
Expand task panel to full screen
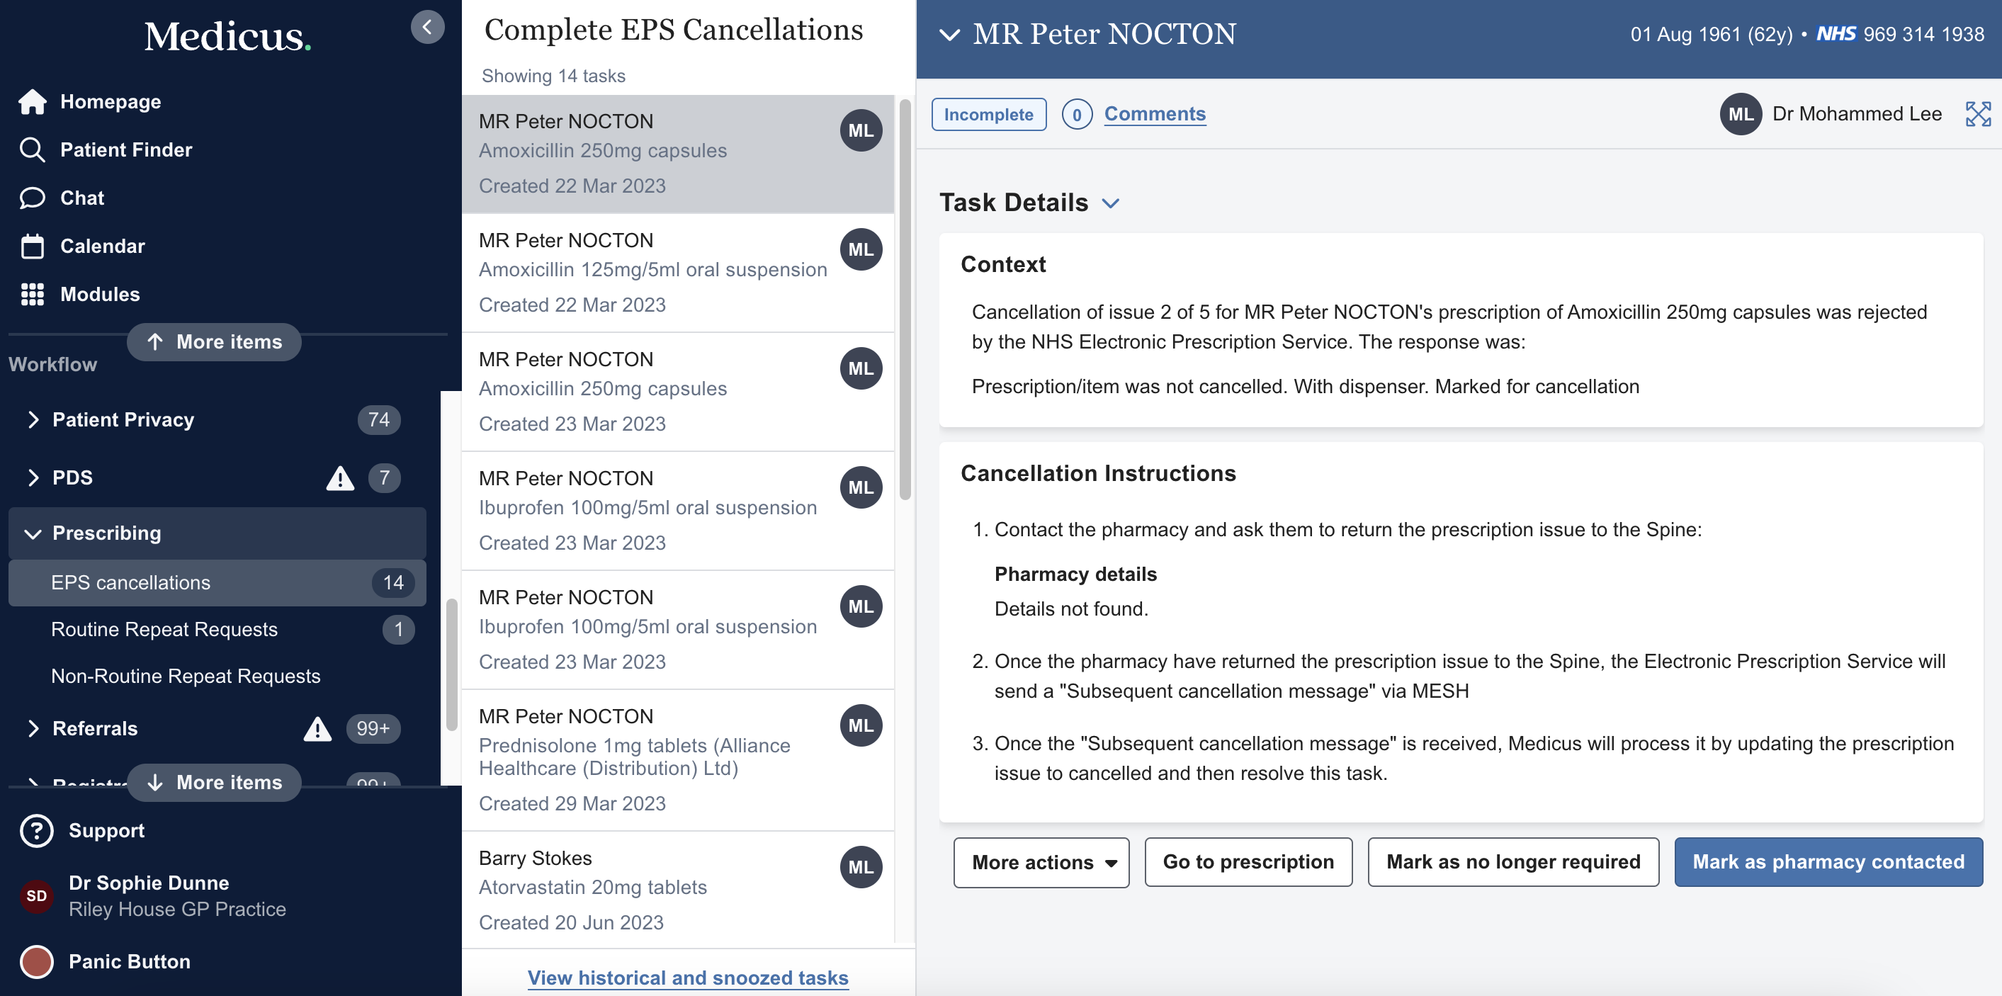tap(1977, 114)
